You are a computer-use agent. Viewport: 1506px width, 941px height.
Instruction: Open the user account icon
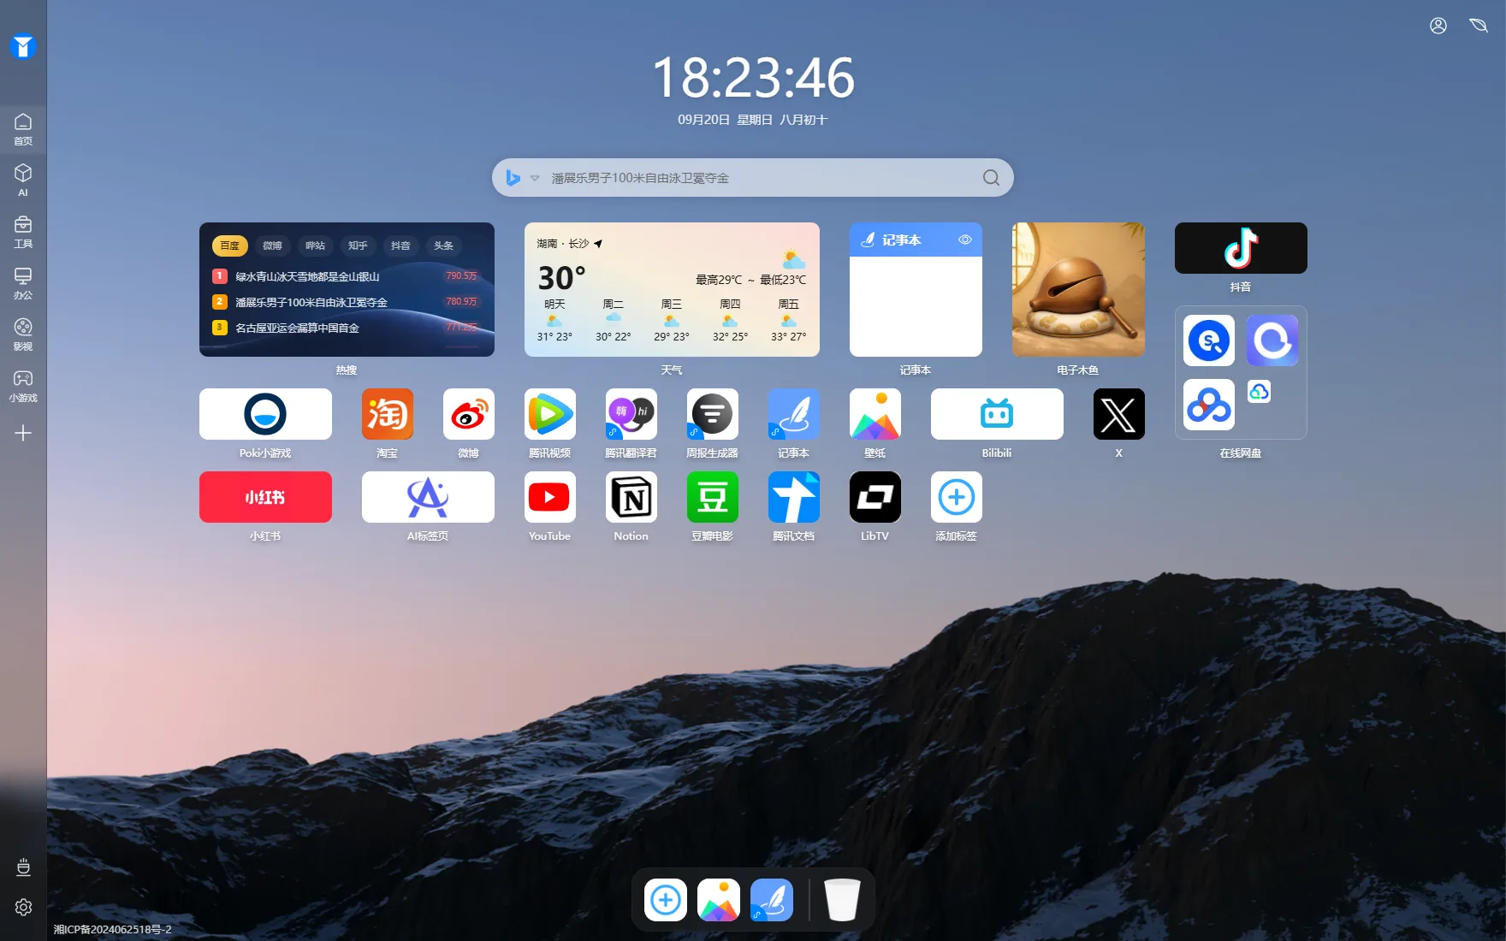[1438, 26]
